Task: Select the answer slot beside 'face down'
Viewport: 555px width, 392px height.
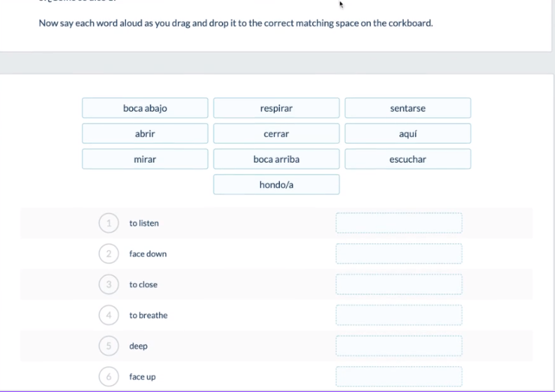Action: (399, 254)
